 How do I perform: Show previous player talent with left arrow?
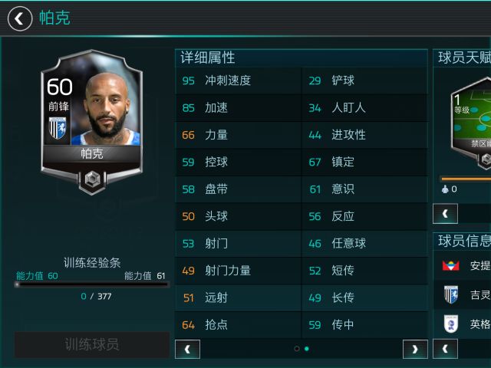tap(445, 213)
